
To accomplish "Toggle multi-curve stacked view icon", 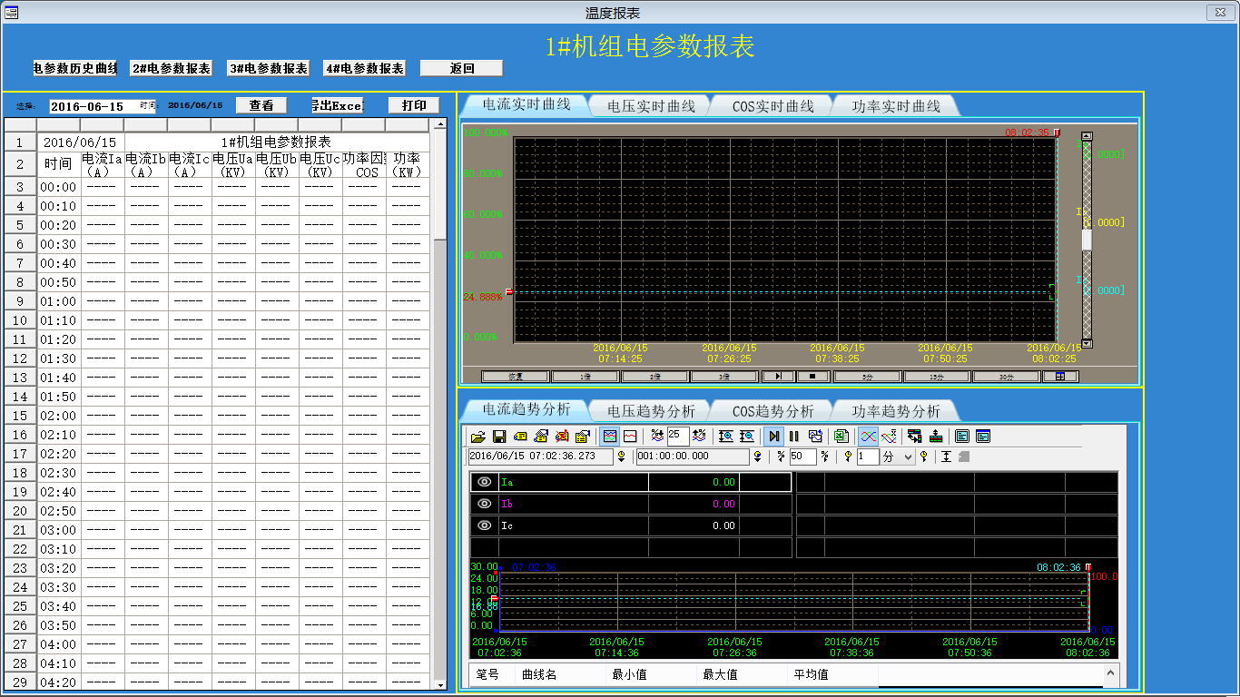I will click(609, 437).
